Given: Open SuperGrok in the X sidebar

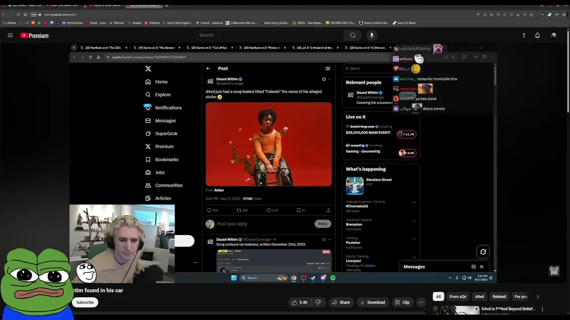Looking at the screenshot, I should click(x=161, y=133).
